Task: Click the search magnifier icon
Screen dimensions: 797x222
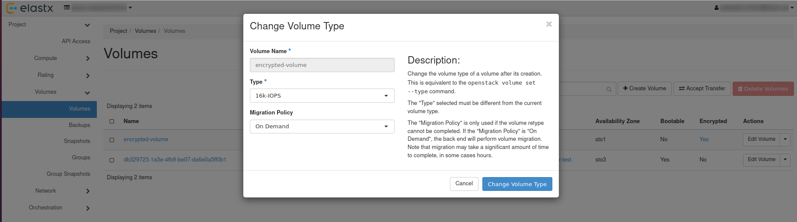Action: (x=609, y=89)
